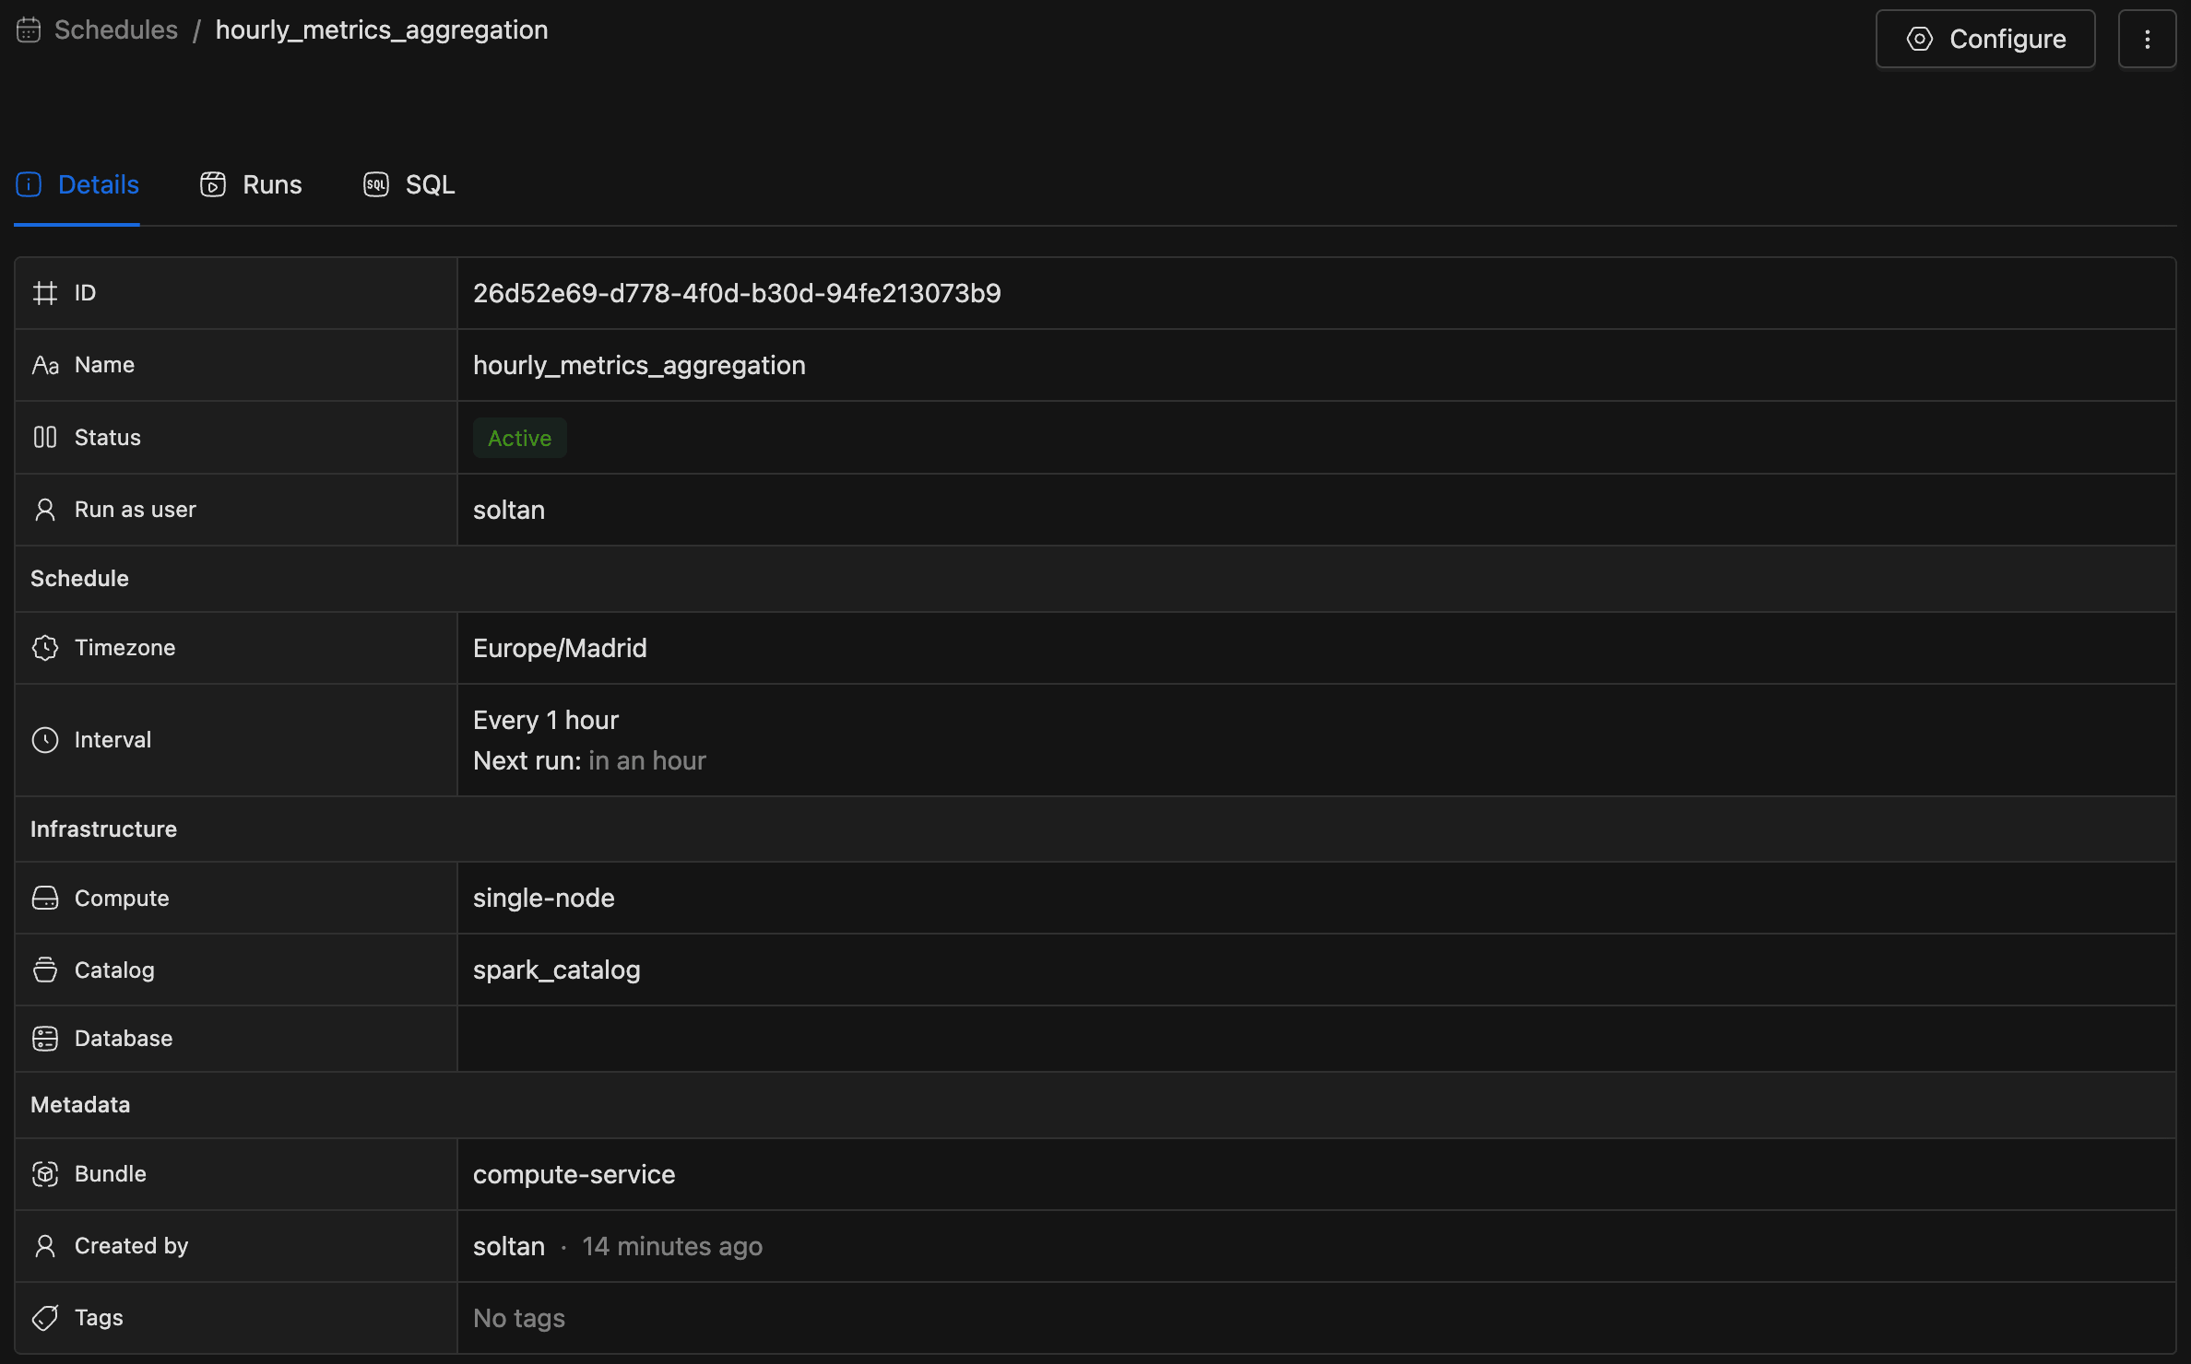Click the Details info icon

point(29,184)
